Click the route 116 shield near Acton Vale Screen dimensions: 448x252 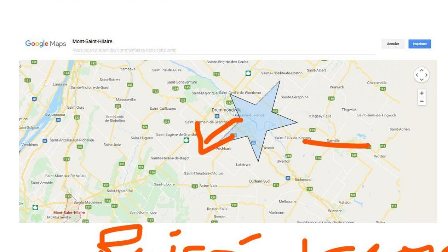point(194,186)
